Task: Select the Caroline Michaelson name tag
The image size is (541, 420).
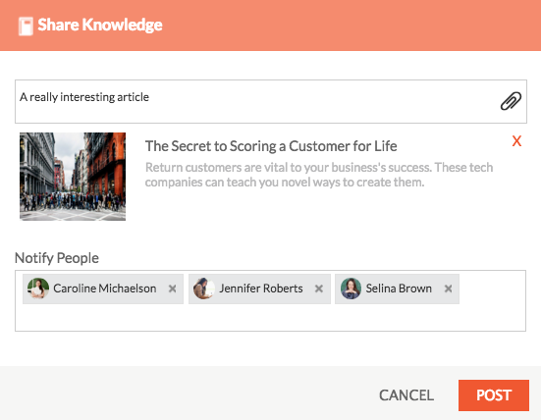Action: tap(103, 289)
